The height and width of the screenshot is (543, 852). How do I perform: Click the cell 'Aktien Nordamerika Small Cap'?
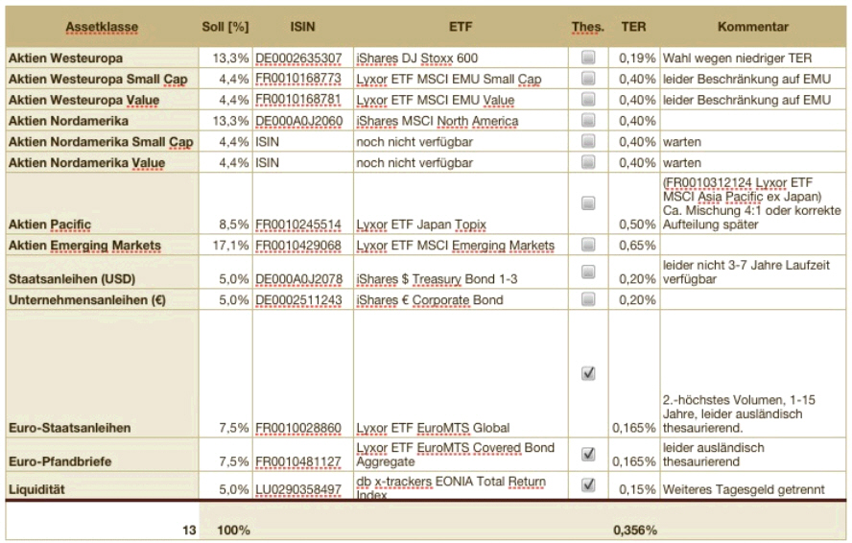[x=102, y=142]
